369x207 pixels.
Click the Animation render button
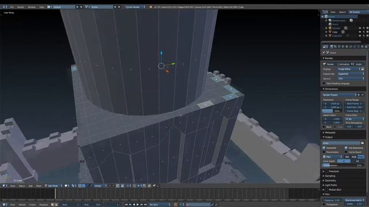[344, 64]
